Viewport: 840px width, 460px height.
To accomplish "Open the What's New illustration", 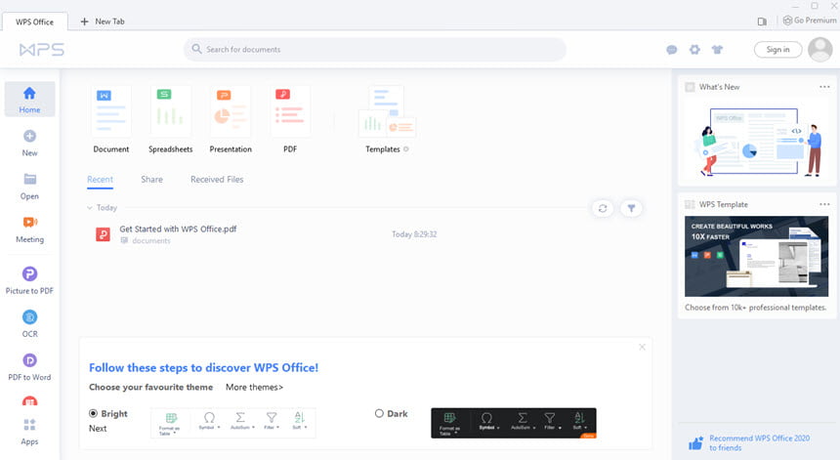I will tap(756, 142).
